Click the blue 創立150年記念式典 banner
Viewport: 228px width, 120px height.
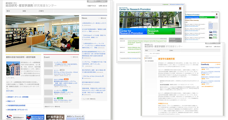tap(35, 117)
